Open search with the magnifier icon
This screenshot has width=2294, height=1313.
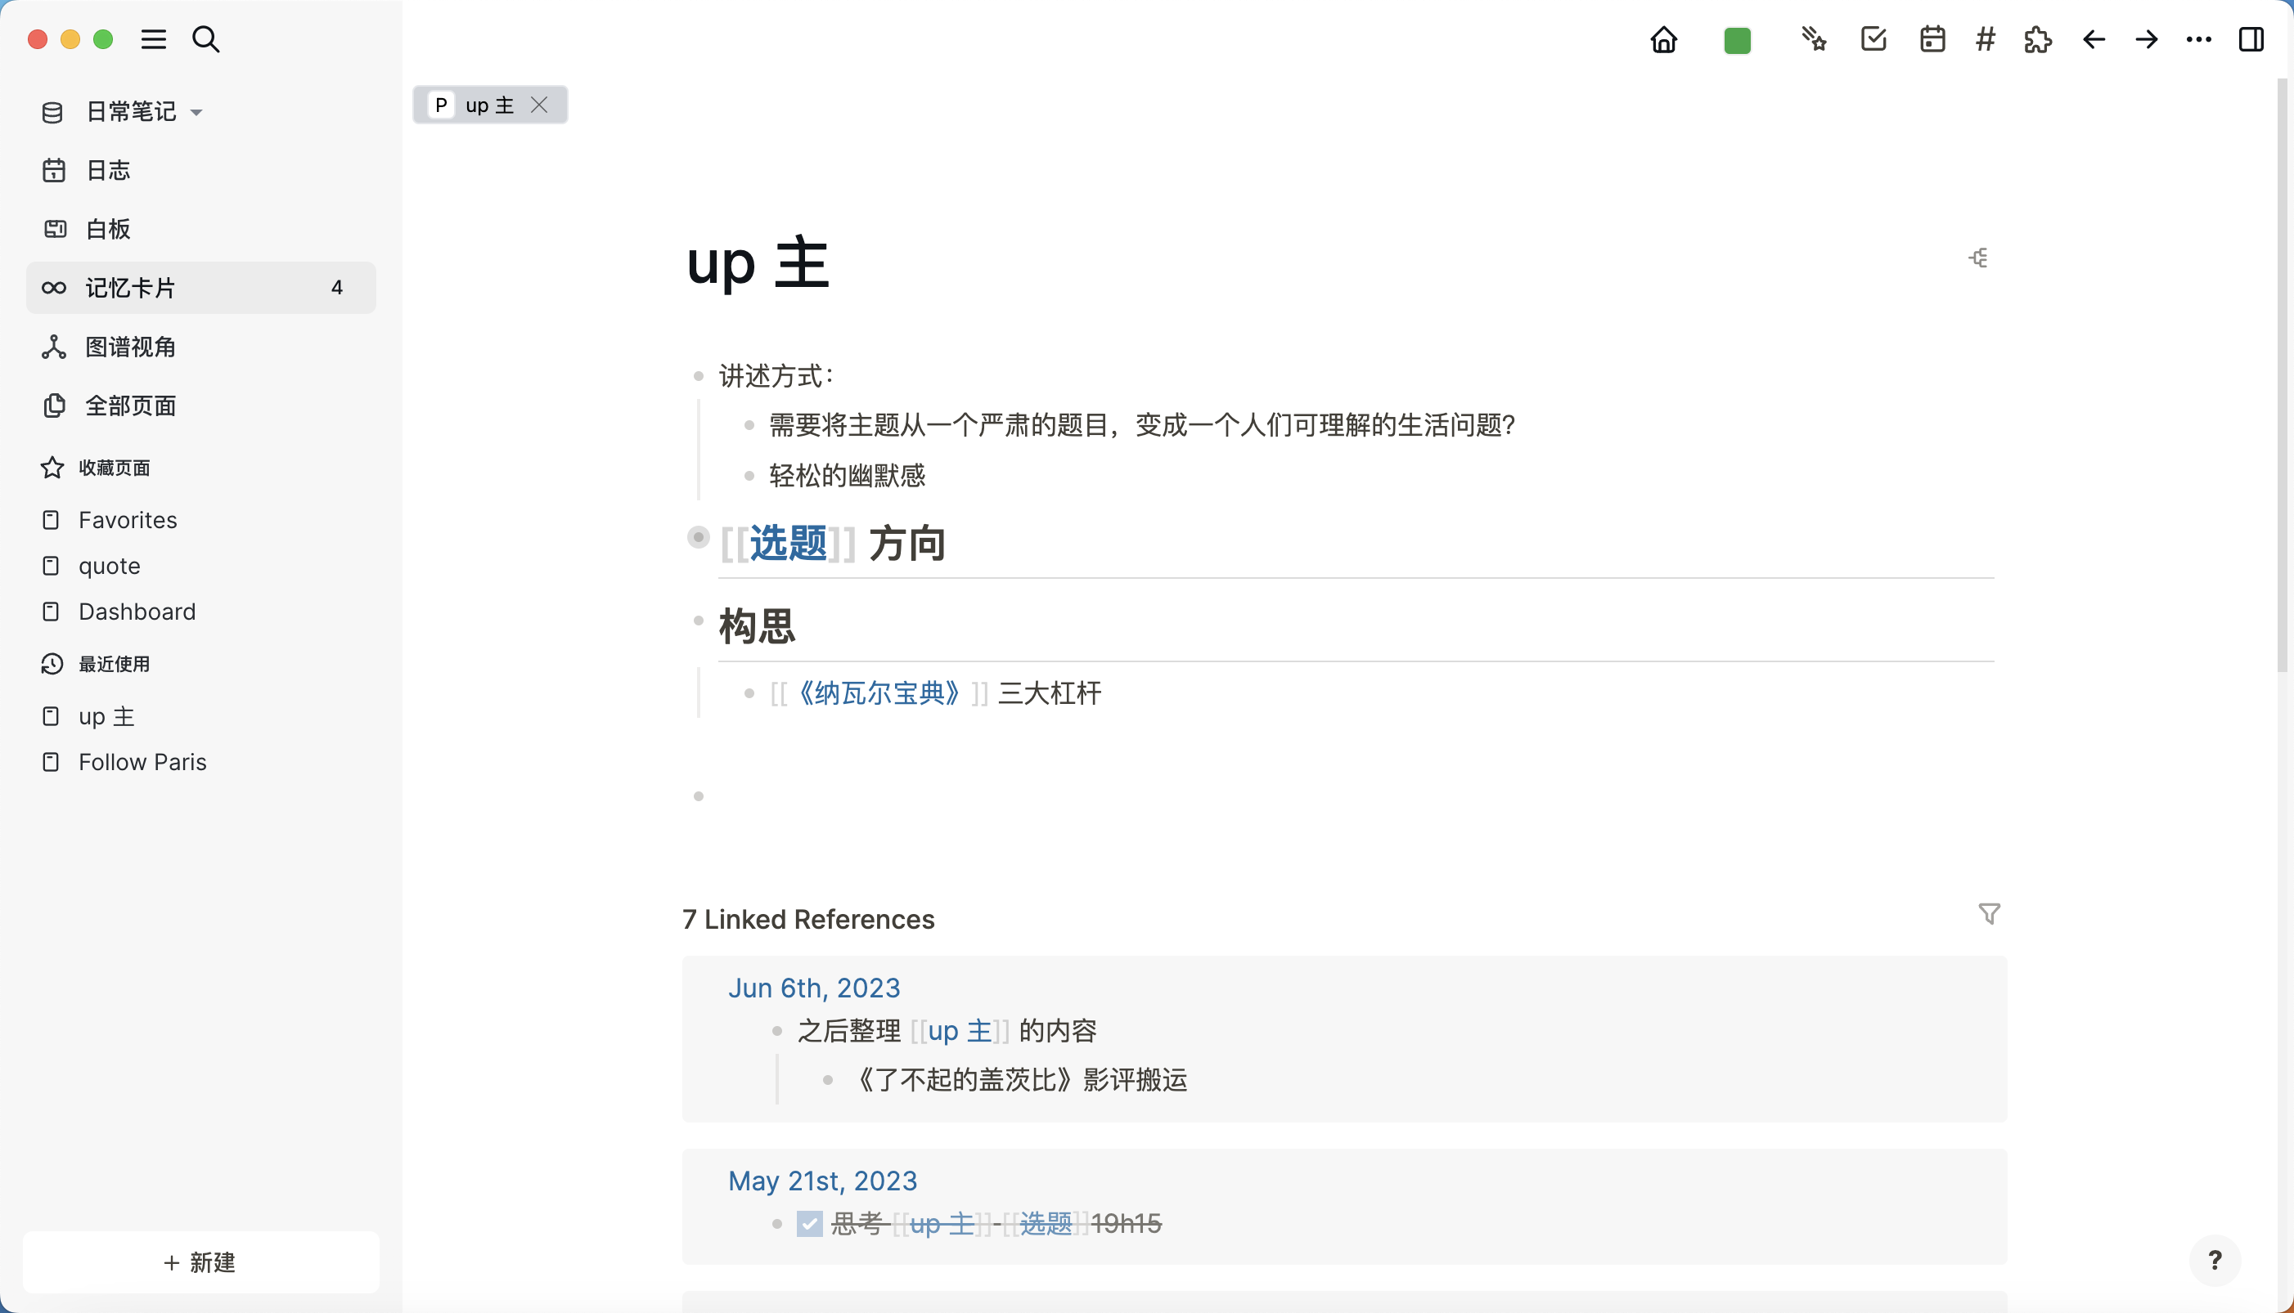205,40
